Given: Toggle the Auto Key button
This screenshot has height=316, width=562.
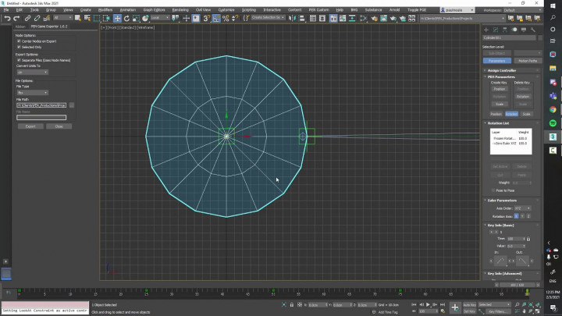Looking at the screenshot, I should click(469, 305).
